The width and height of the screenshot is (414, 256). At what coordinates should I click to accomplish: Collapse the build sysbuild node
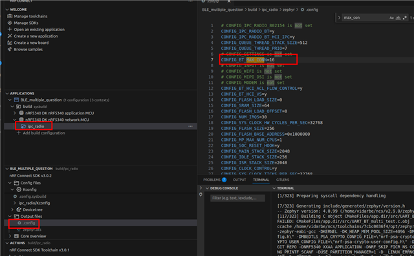point(12,107)
